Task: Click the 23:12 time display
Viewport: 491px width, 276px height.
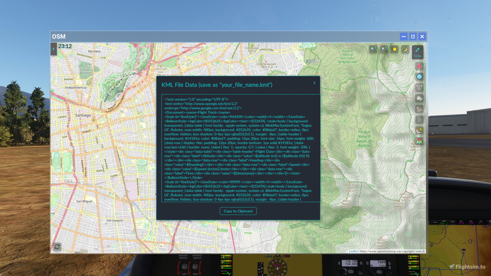Action: click(x=66, y=46)
